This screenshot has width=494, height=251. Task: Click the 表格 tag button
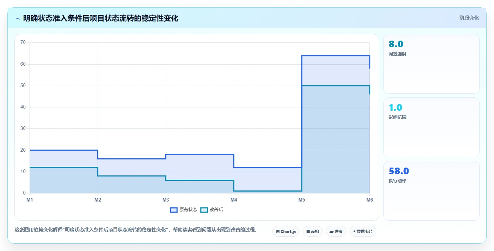tap(312, 231)
